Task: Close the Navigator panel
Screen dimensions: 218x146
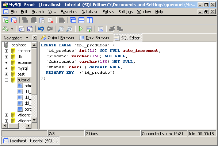Action: pyautogui.click(x=35, y=38)
